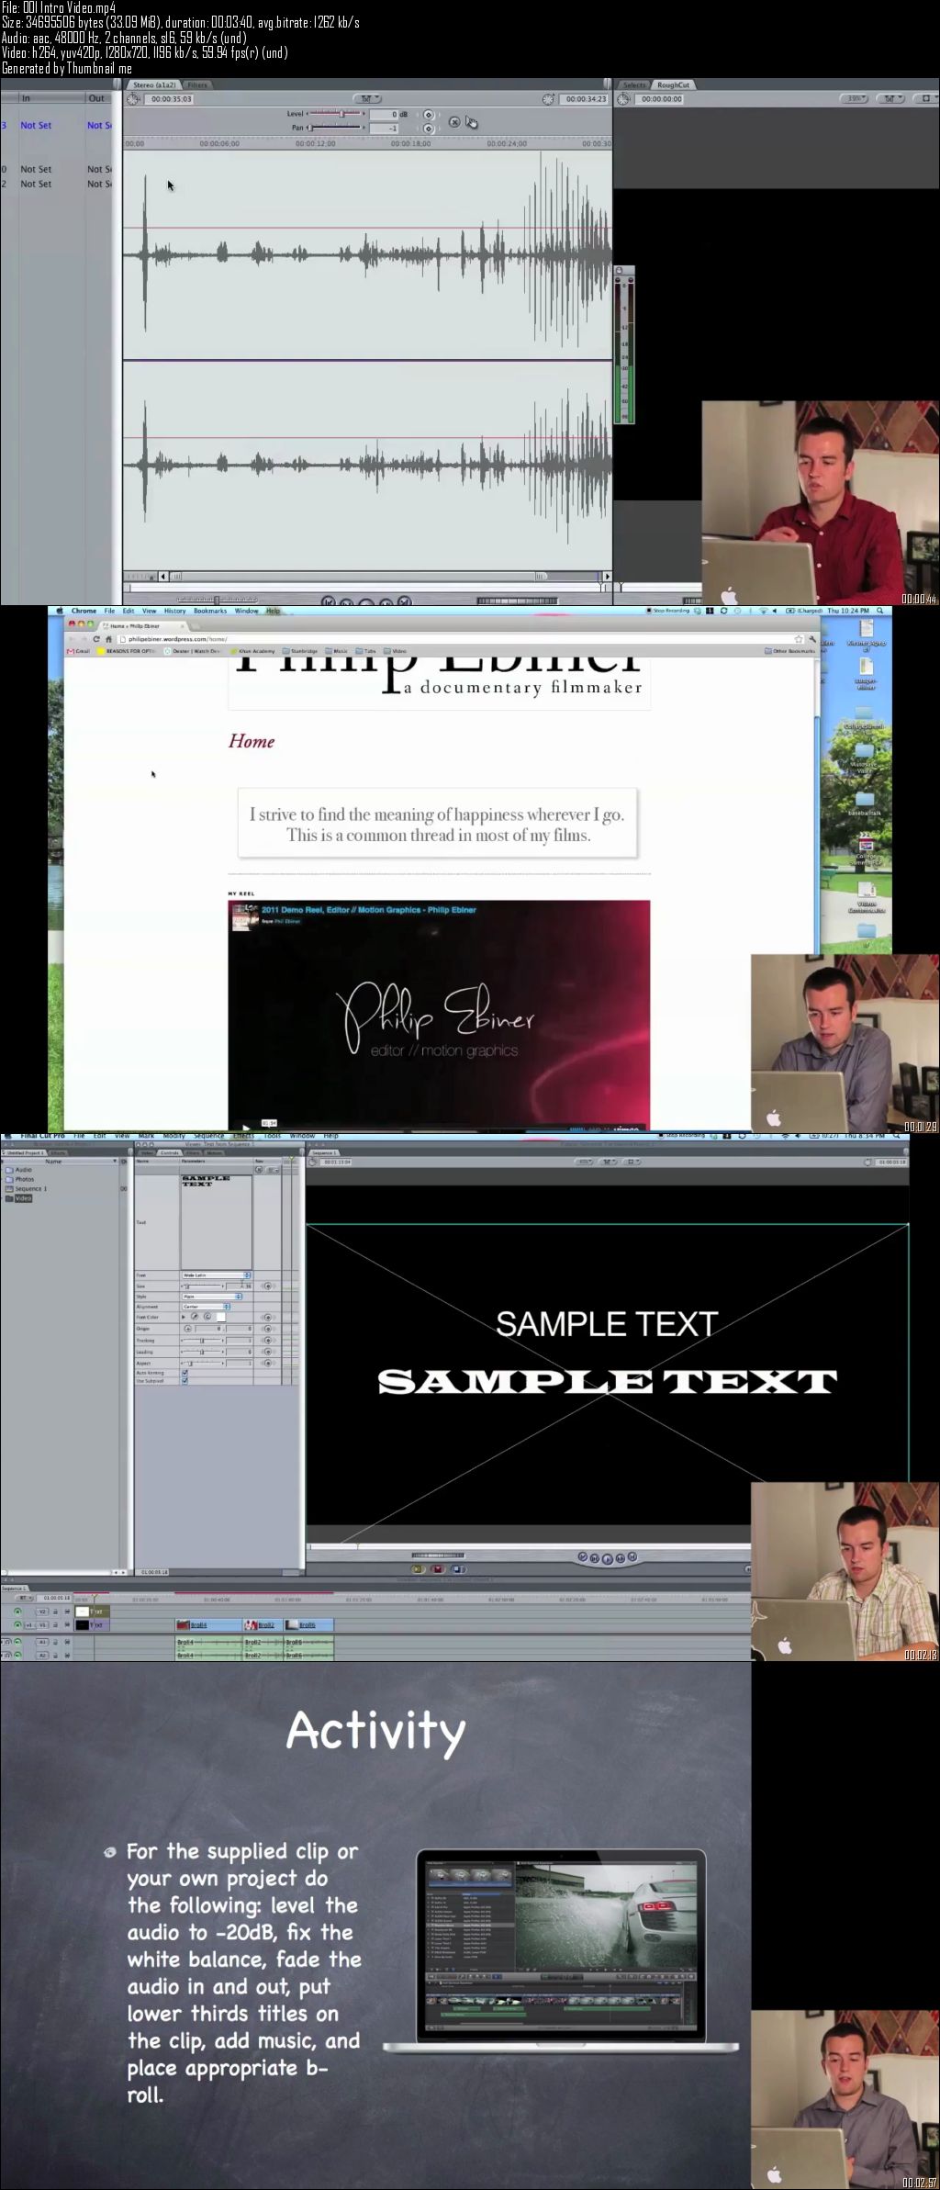Click the 2011 Demo Reel video title
This screenshot has height=2190, width=940.
[368, 910]
